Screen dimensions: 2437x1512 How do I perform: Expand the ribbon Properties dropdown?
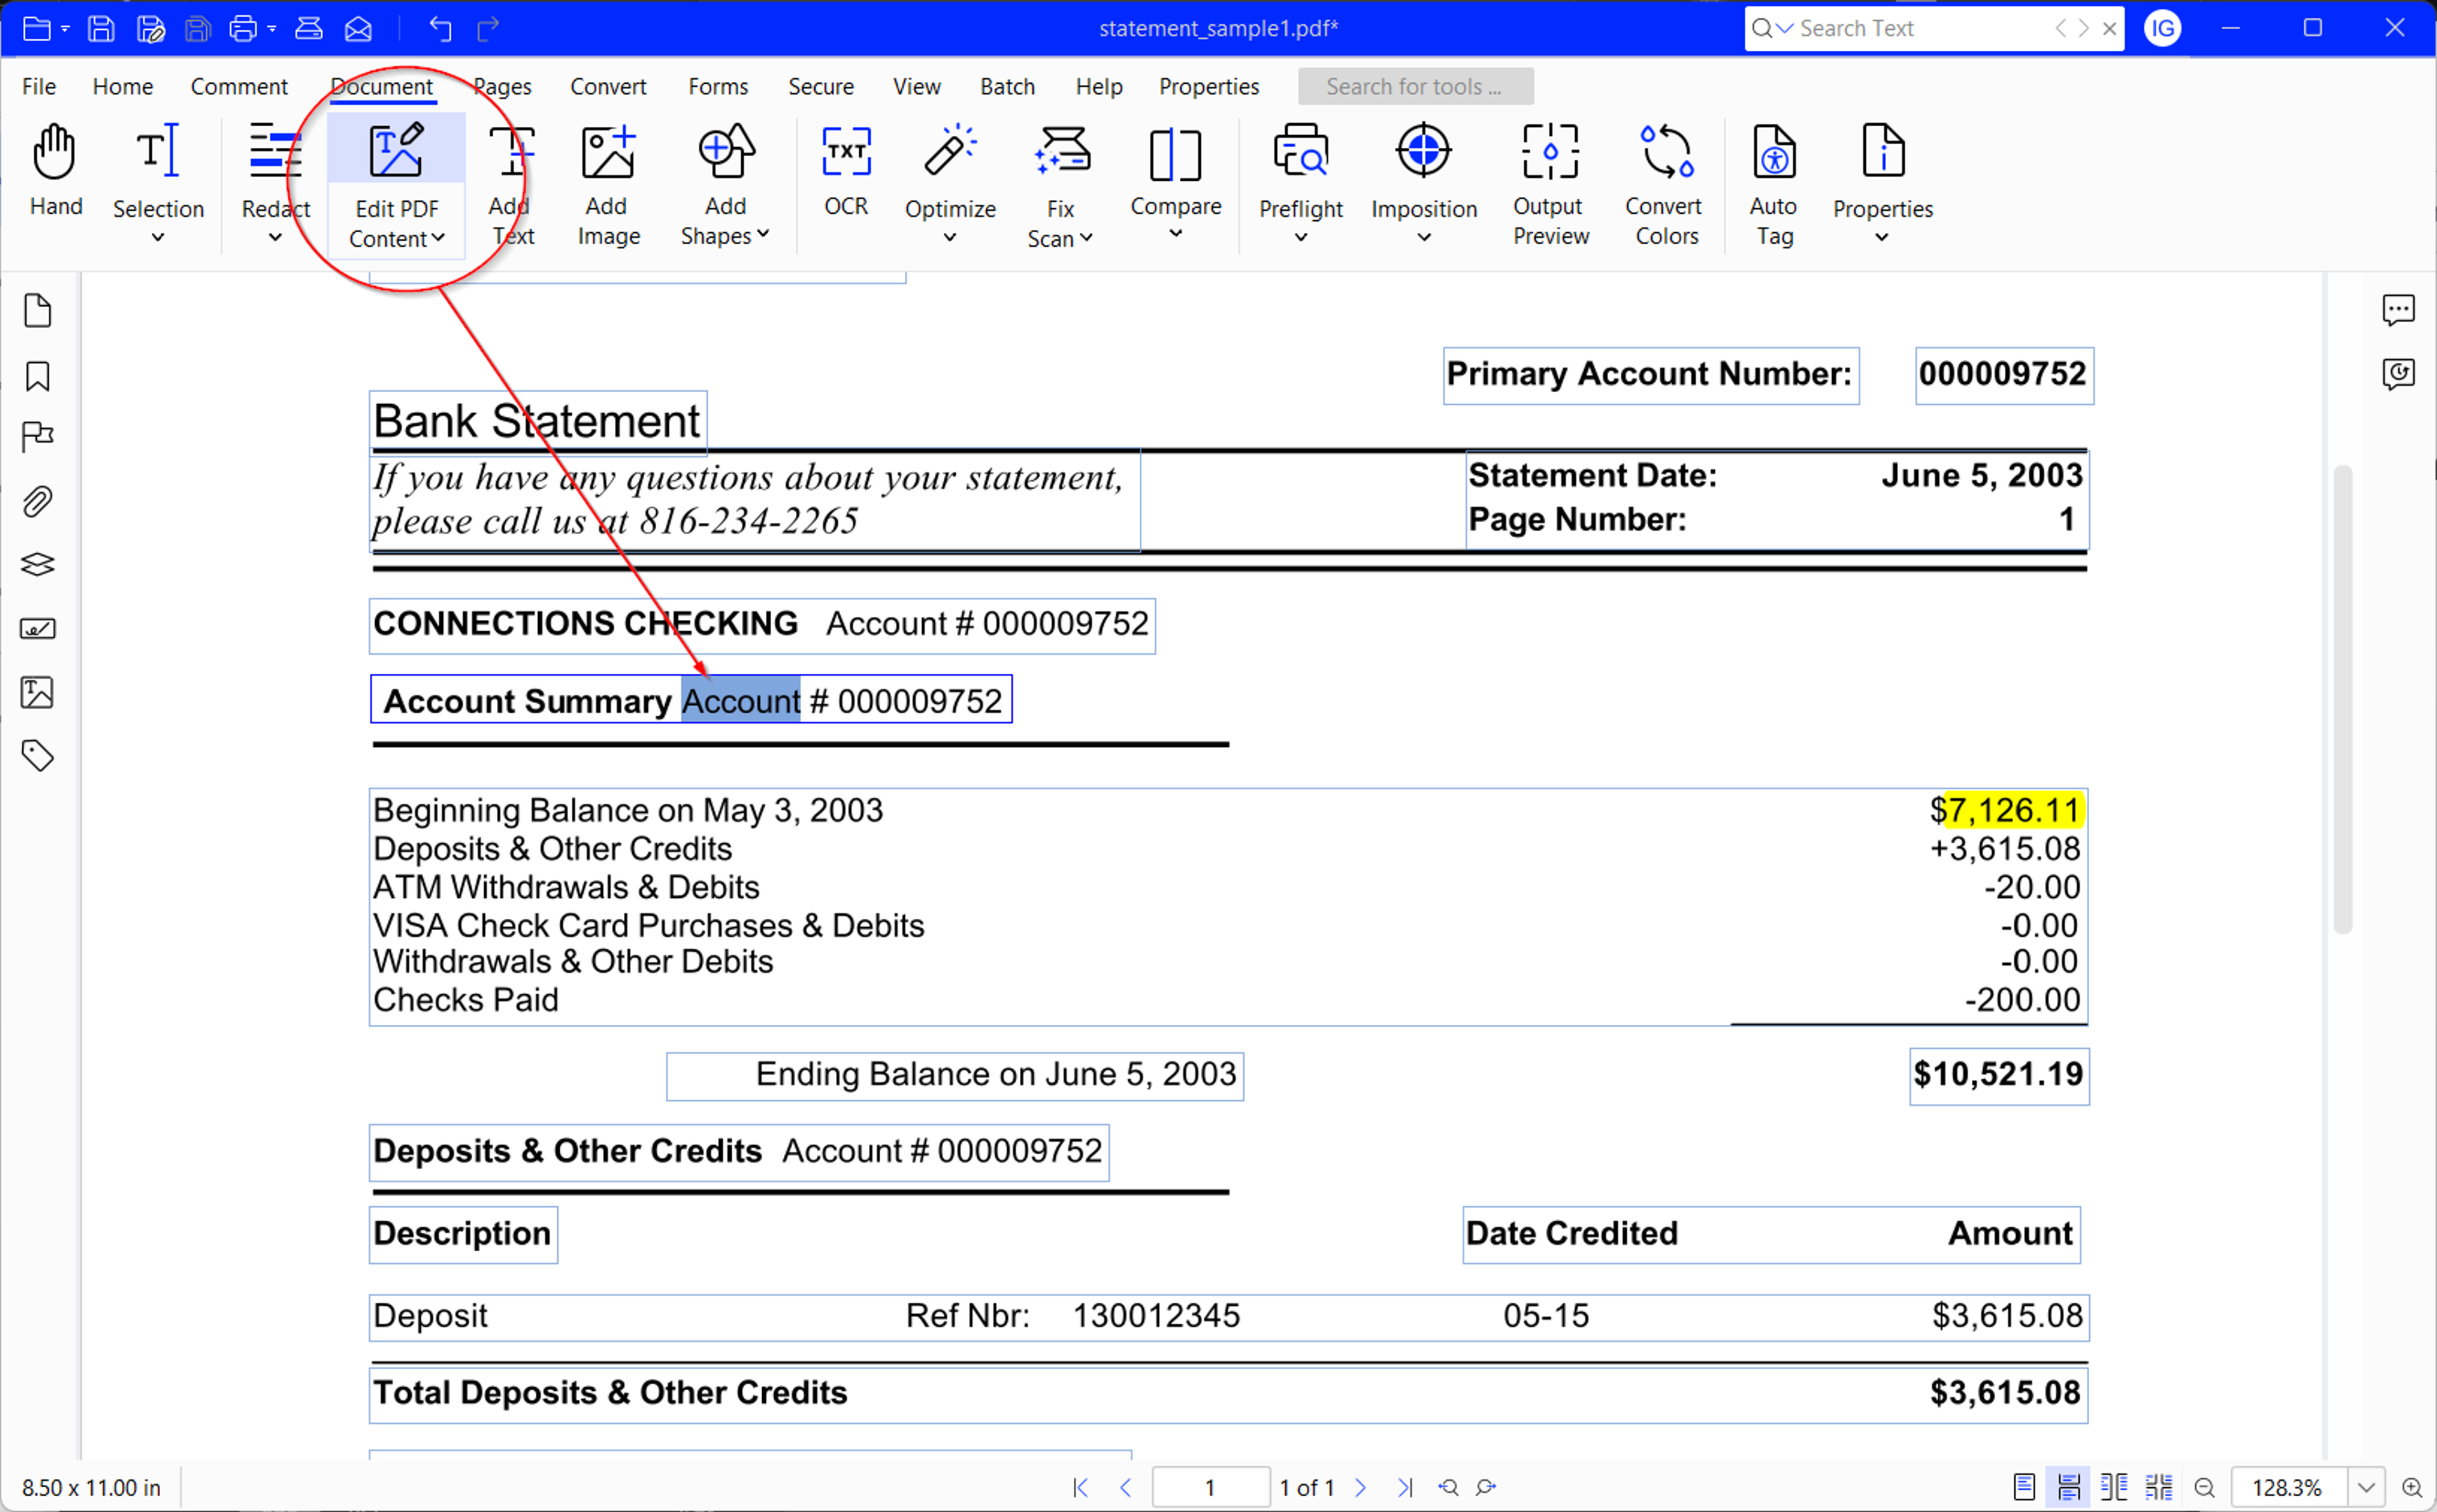[1882, 238]
